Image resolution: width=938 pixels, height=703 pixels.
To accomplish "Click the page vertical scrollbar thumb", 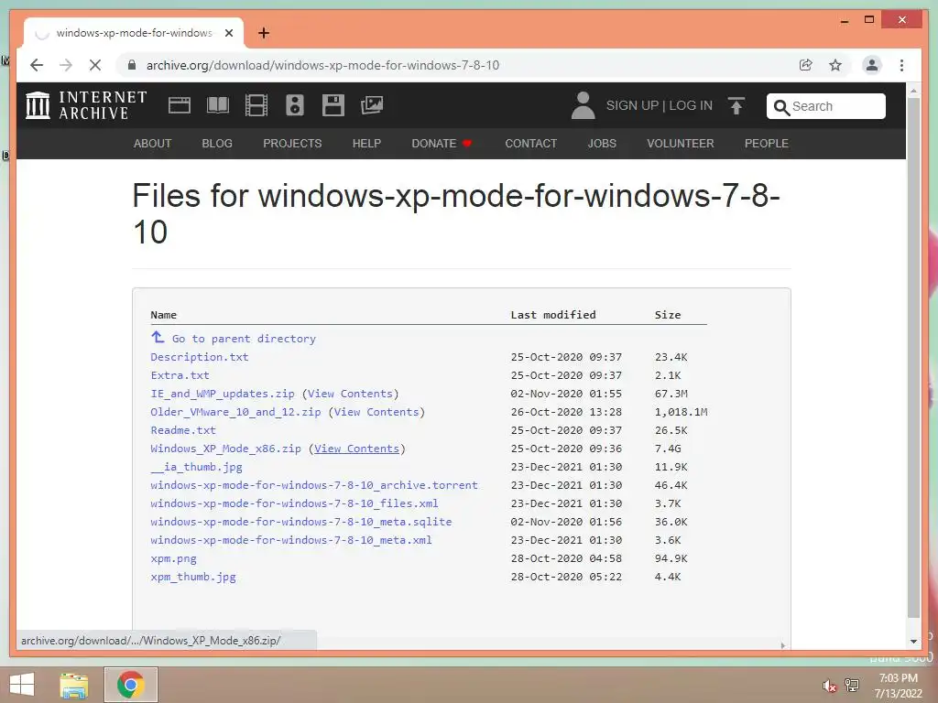I will pos(913,358).
